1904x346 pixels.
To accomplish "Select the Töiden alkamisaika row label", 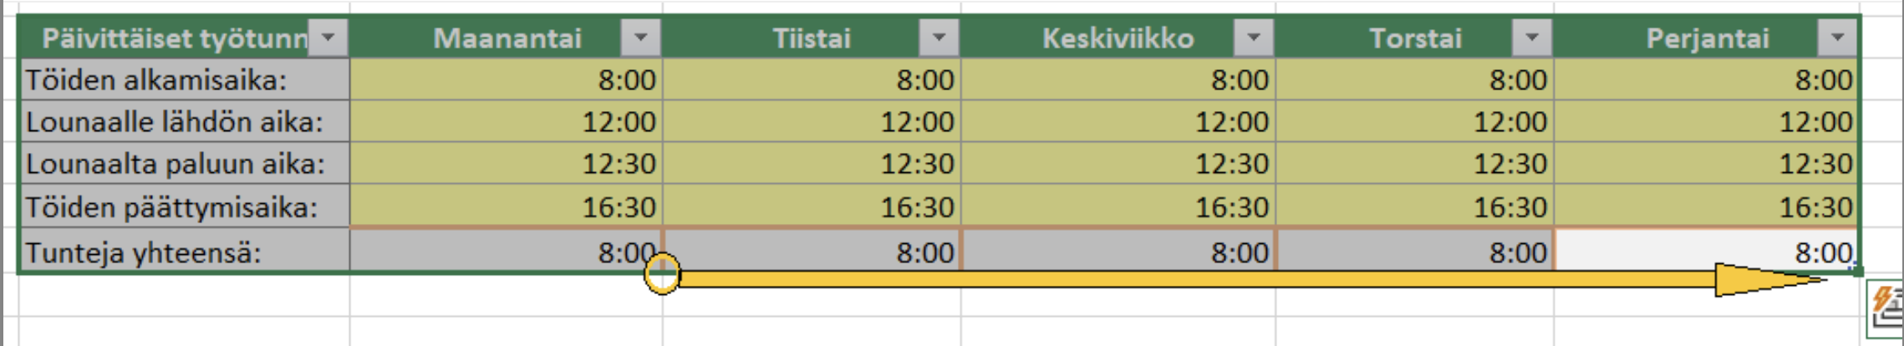I will 185,80.
